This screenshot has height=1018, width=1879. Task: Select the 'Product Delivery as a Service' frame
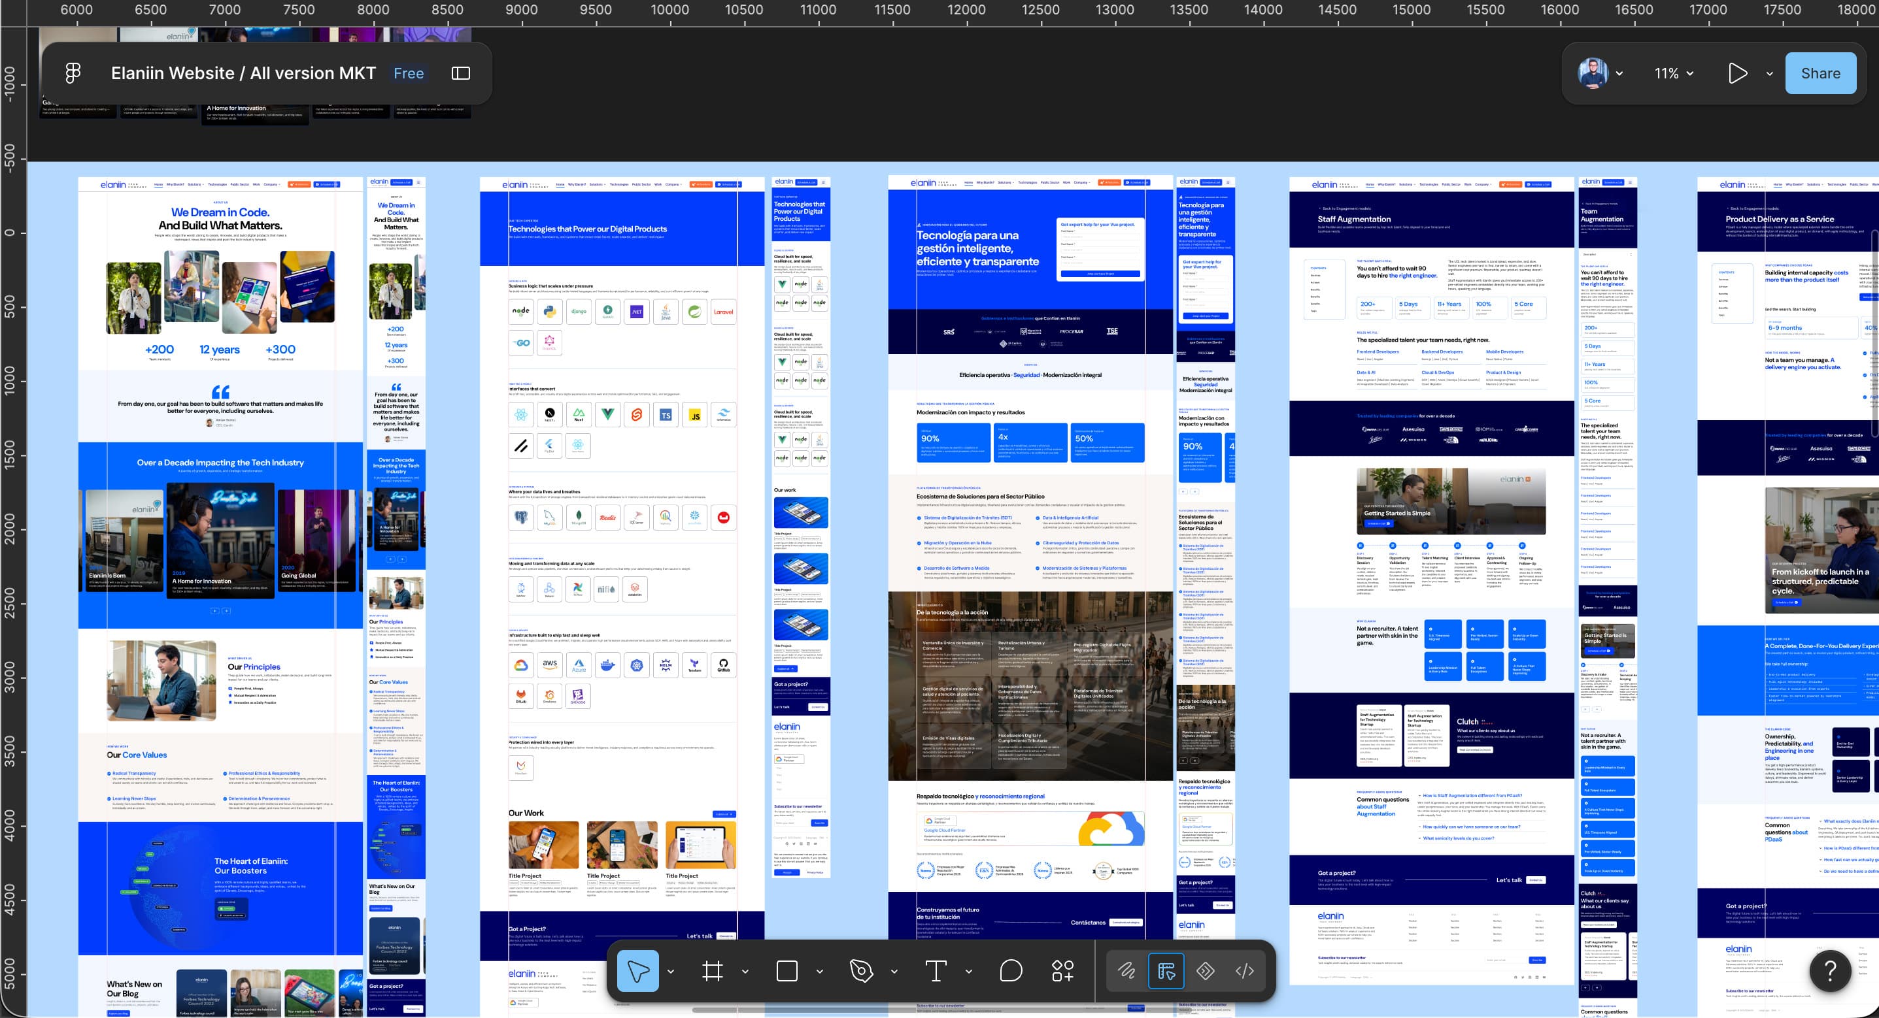click(1788, 598)
